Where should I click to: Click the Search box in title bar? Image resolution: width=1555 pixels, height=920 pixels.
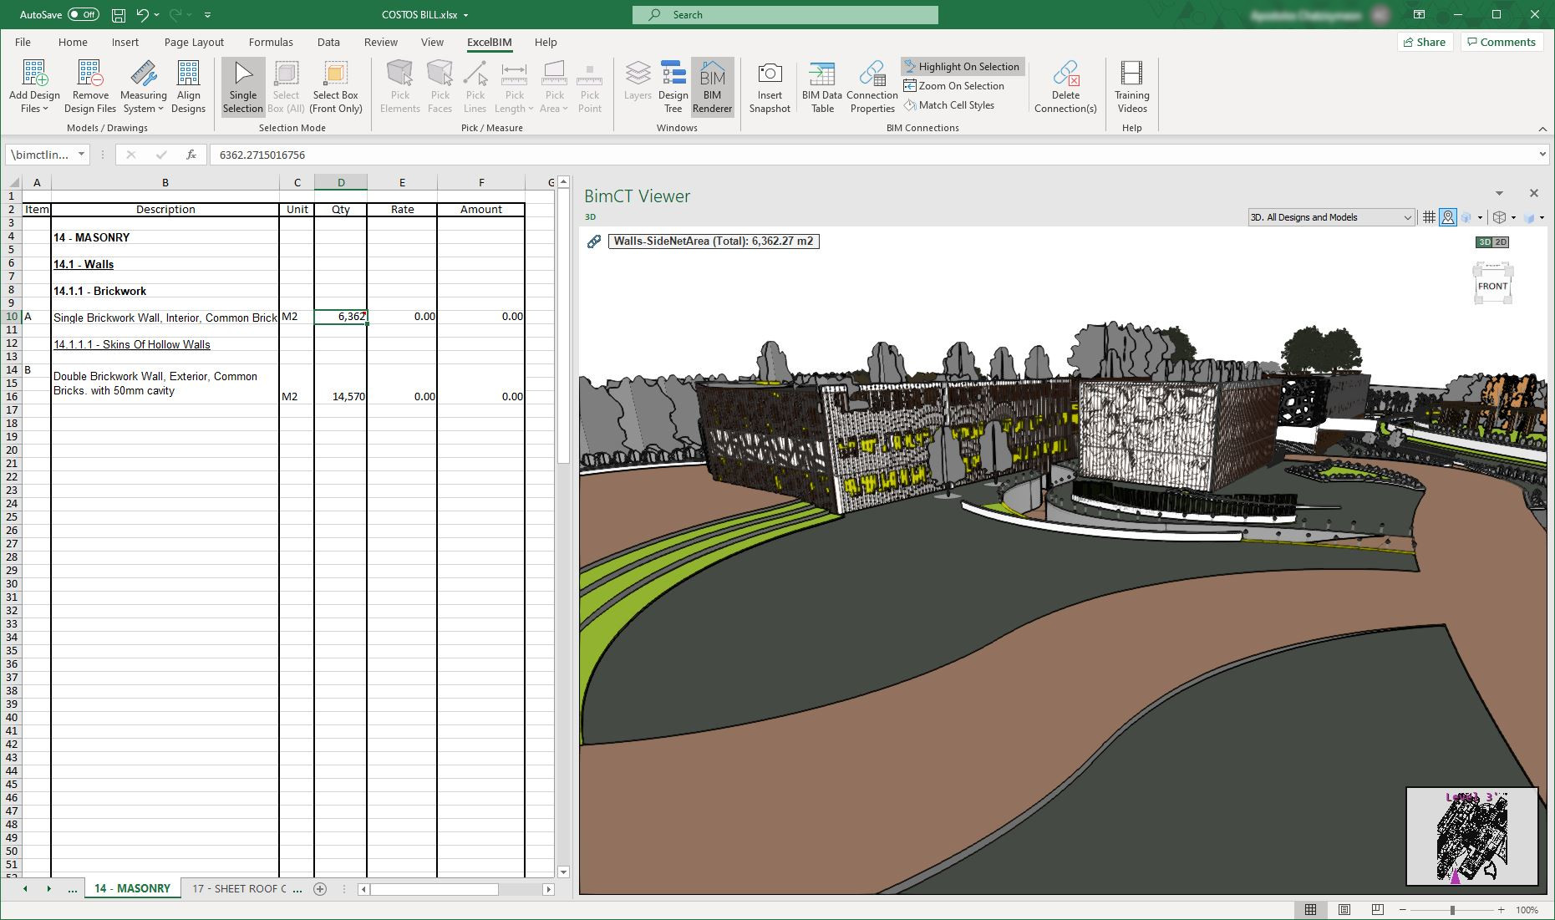pyautogui.click(x=785, y=15)
